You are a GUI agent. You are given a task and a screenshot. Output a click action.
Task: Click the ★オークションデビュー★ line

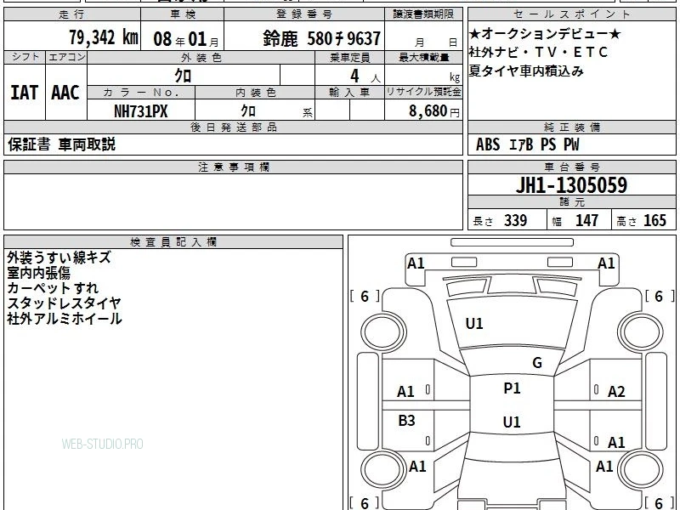click(x=544, y=34)
